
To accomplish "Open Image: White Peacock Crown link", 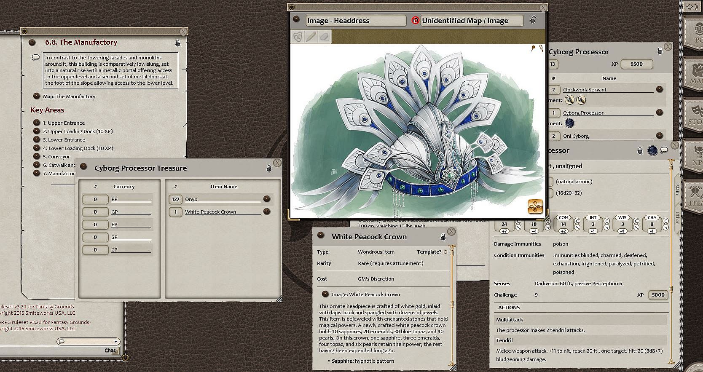I will pyautogui.click(x=325, y=294).
